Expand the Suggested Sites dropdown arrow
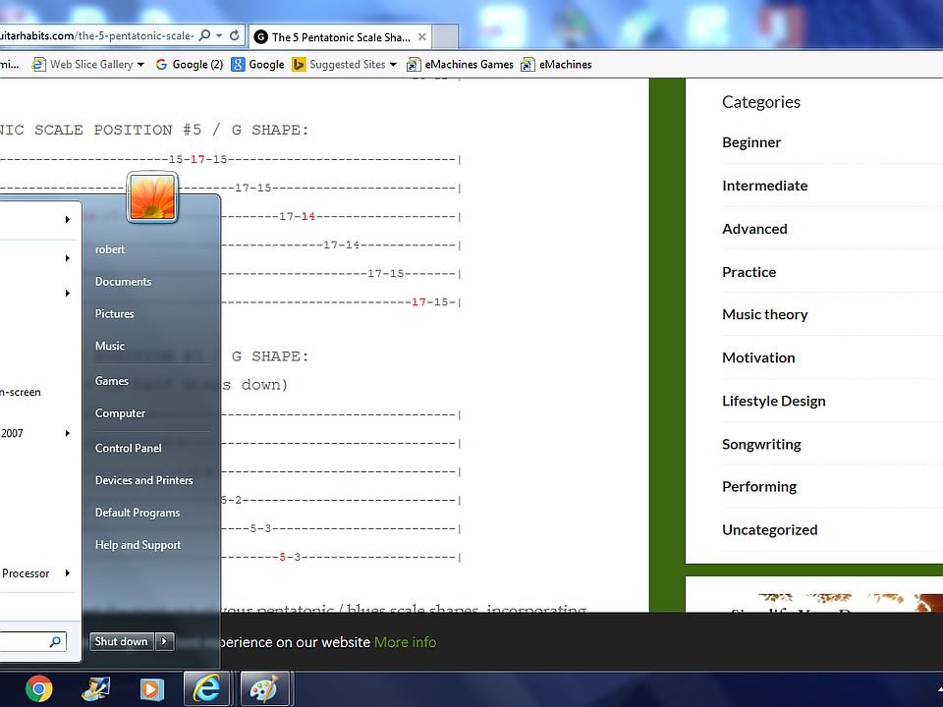The width and height of the screenshot is (943, 707). tap(393, 65)
